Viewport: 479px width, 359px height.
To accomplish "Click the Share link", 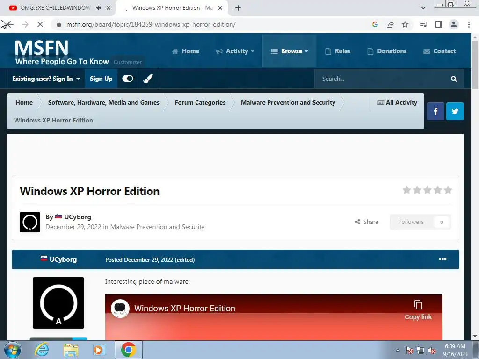I will pos(367,222).
